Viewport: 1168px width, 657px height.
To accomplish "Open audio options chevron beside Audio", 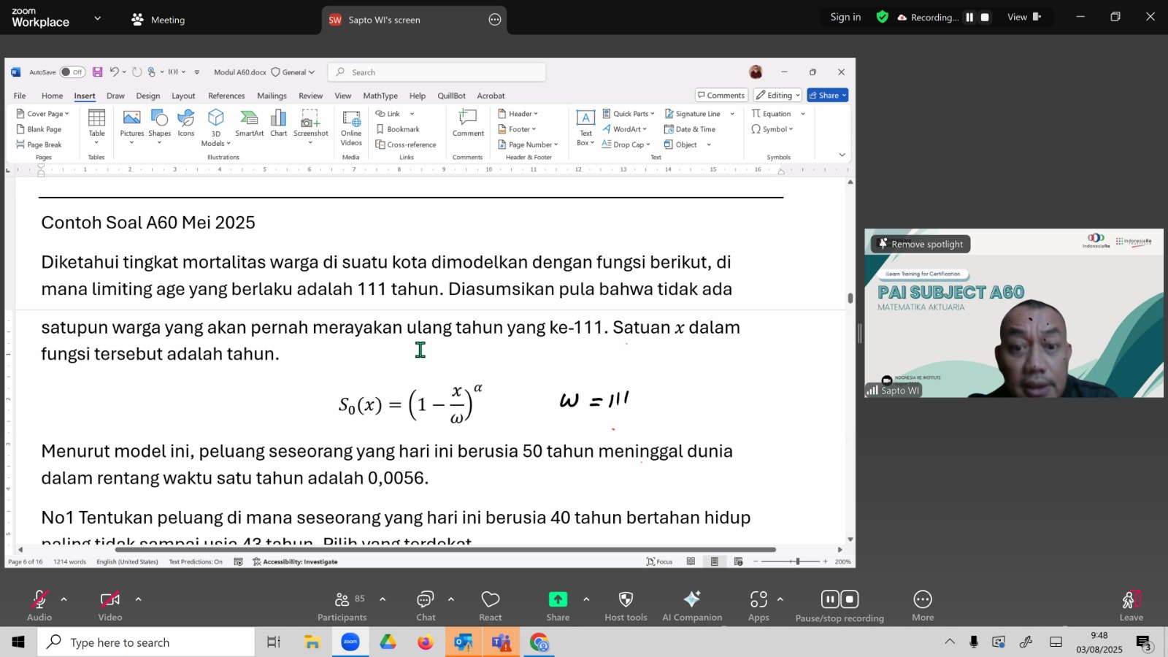I will click(64, 599).
